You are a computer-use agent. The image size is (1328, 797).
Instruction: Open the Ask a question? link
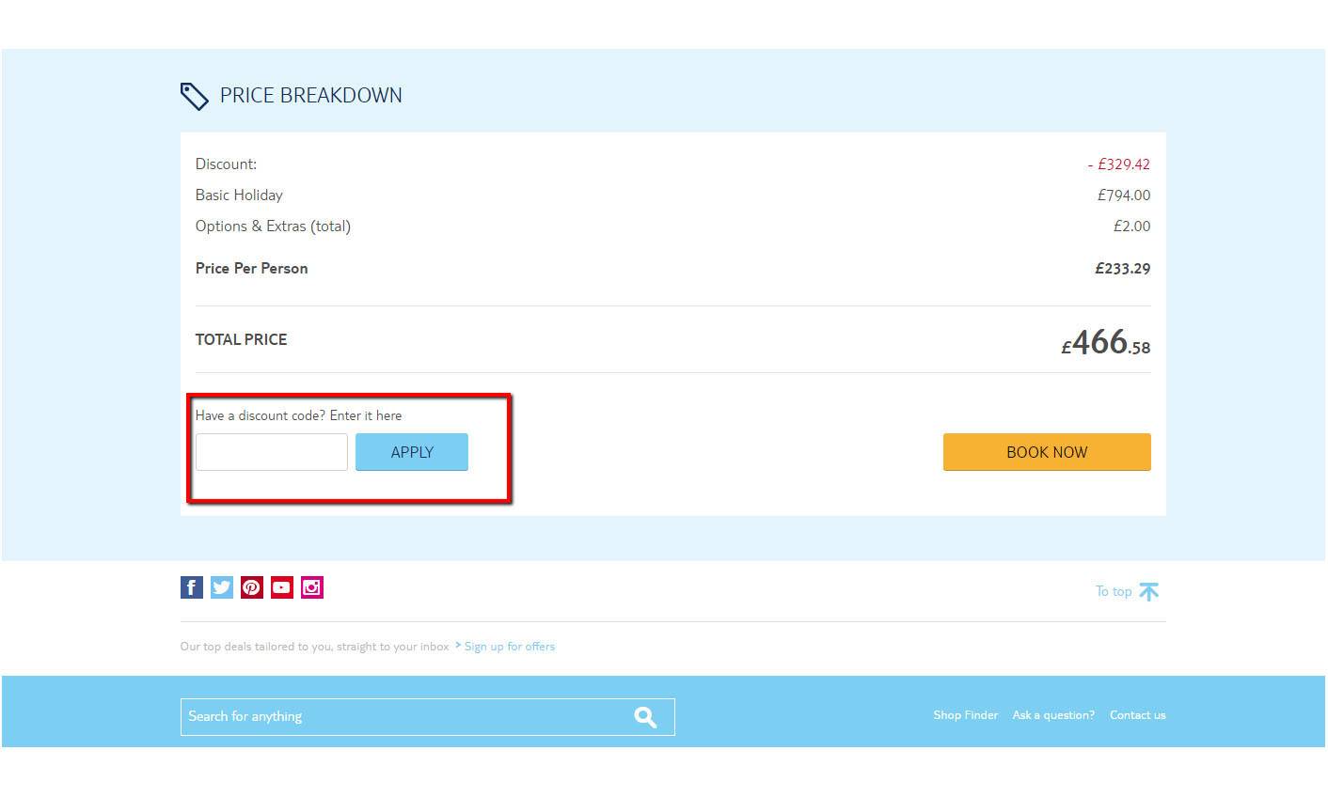point(1052,714)
